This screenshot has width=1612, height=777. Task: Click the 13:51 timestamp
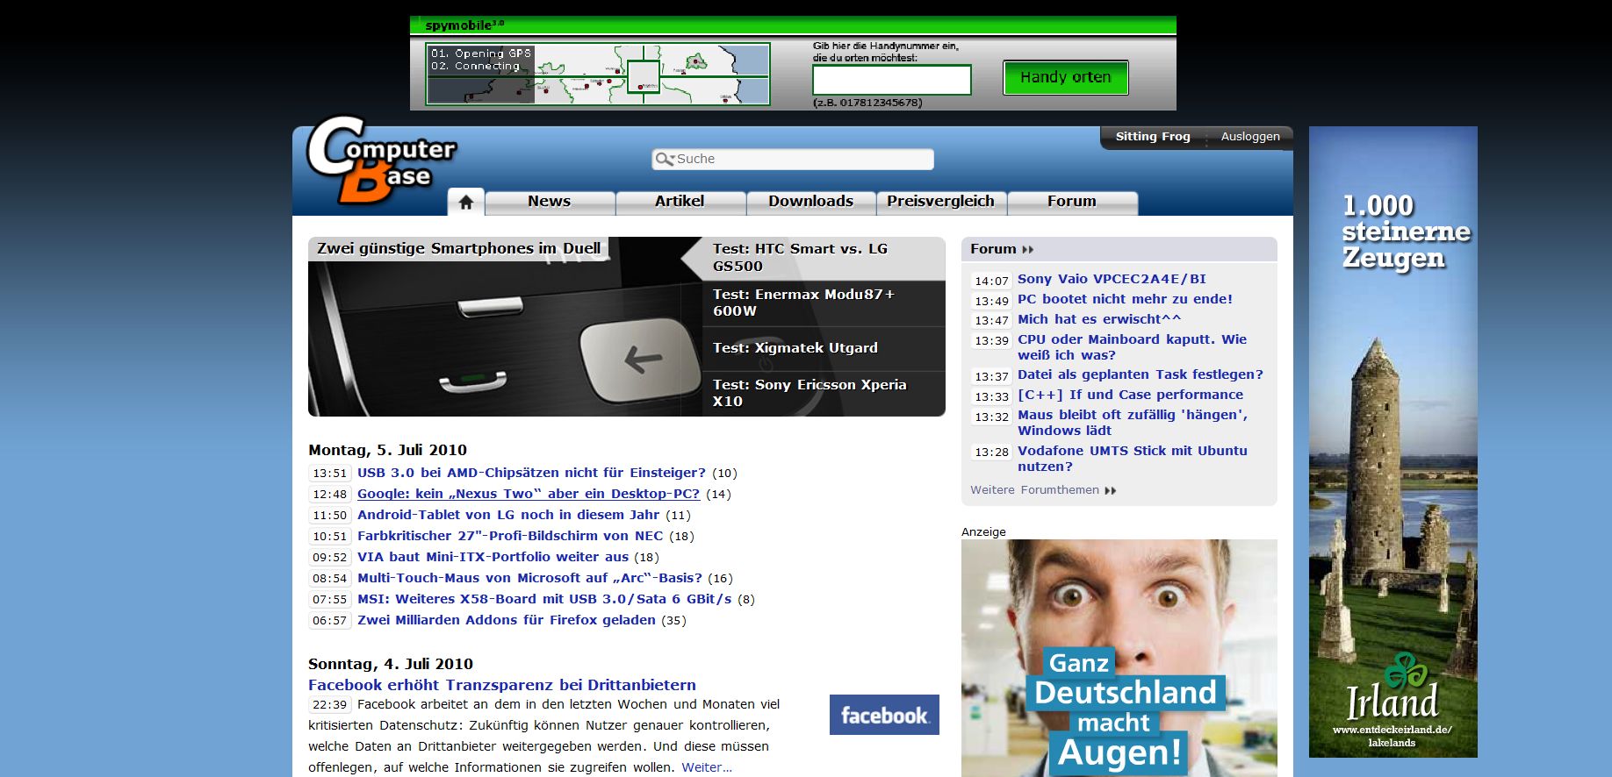click(330, 474)
